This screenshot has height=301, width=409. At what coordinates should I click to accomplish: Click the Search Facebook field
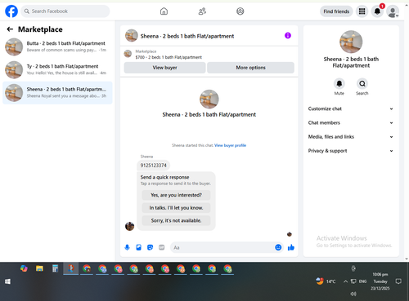point(65,11)
